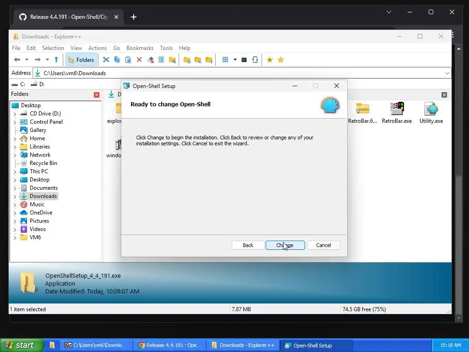Click the Forward arrow in Explorer++ toolbar
This screenshot has width=469, height=352.
tap(38, 60)
